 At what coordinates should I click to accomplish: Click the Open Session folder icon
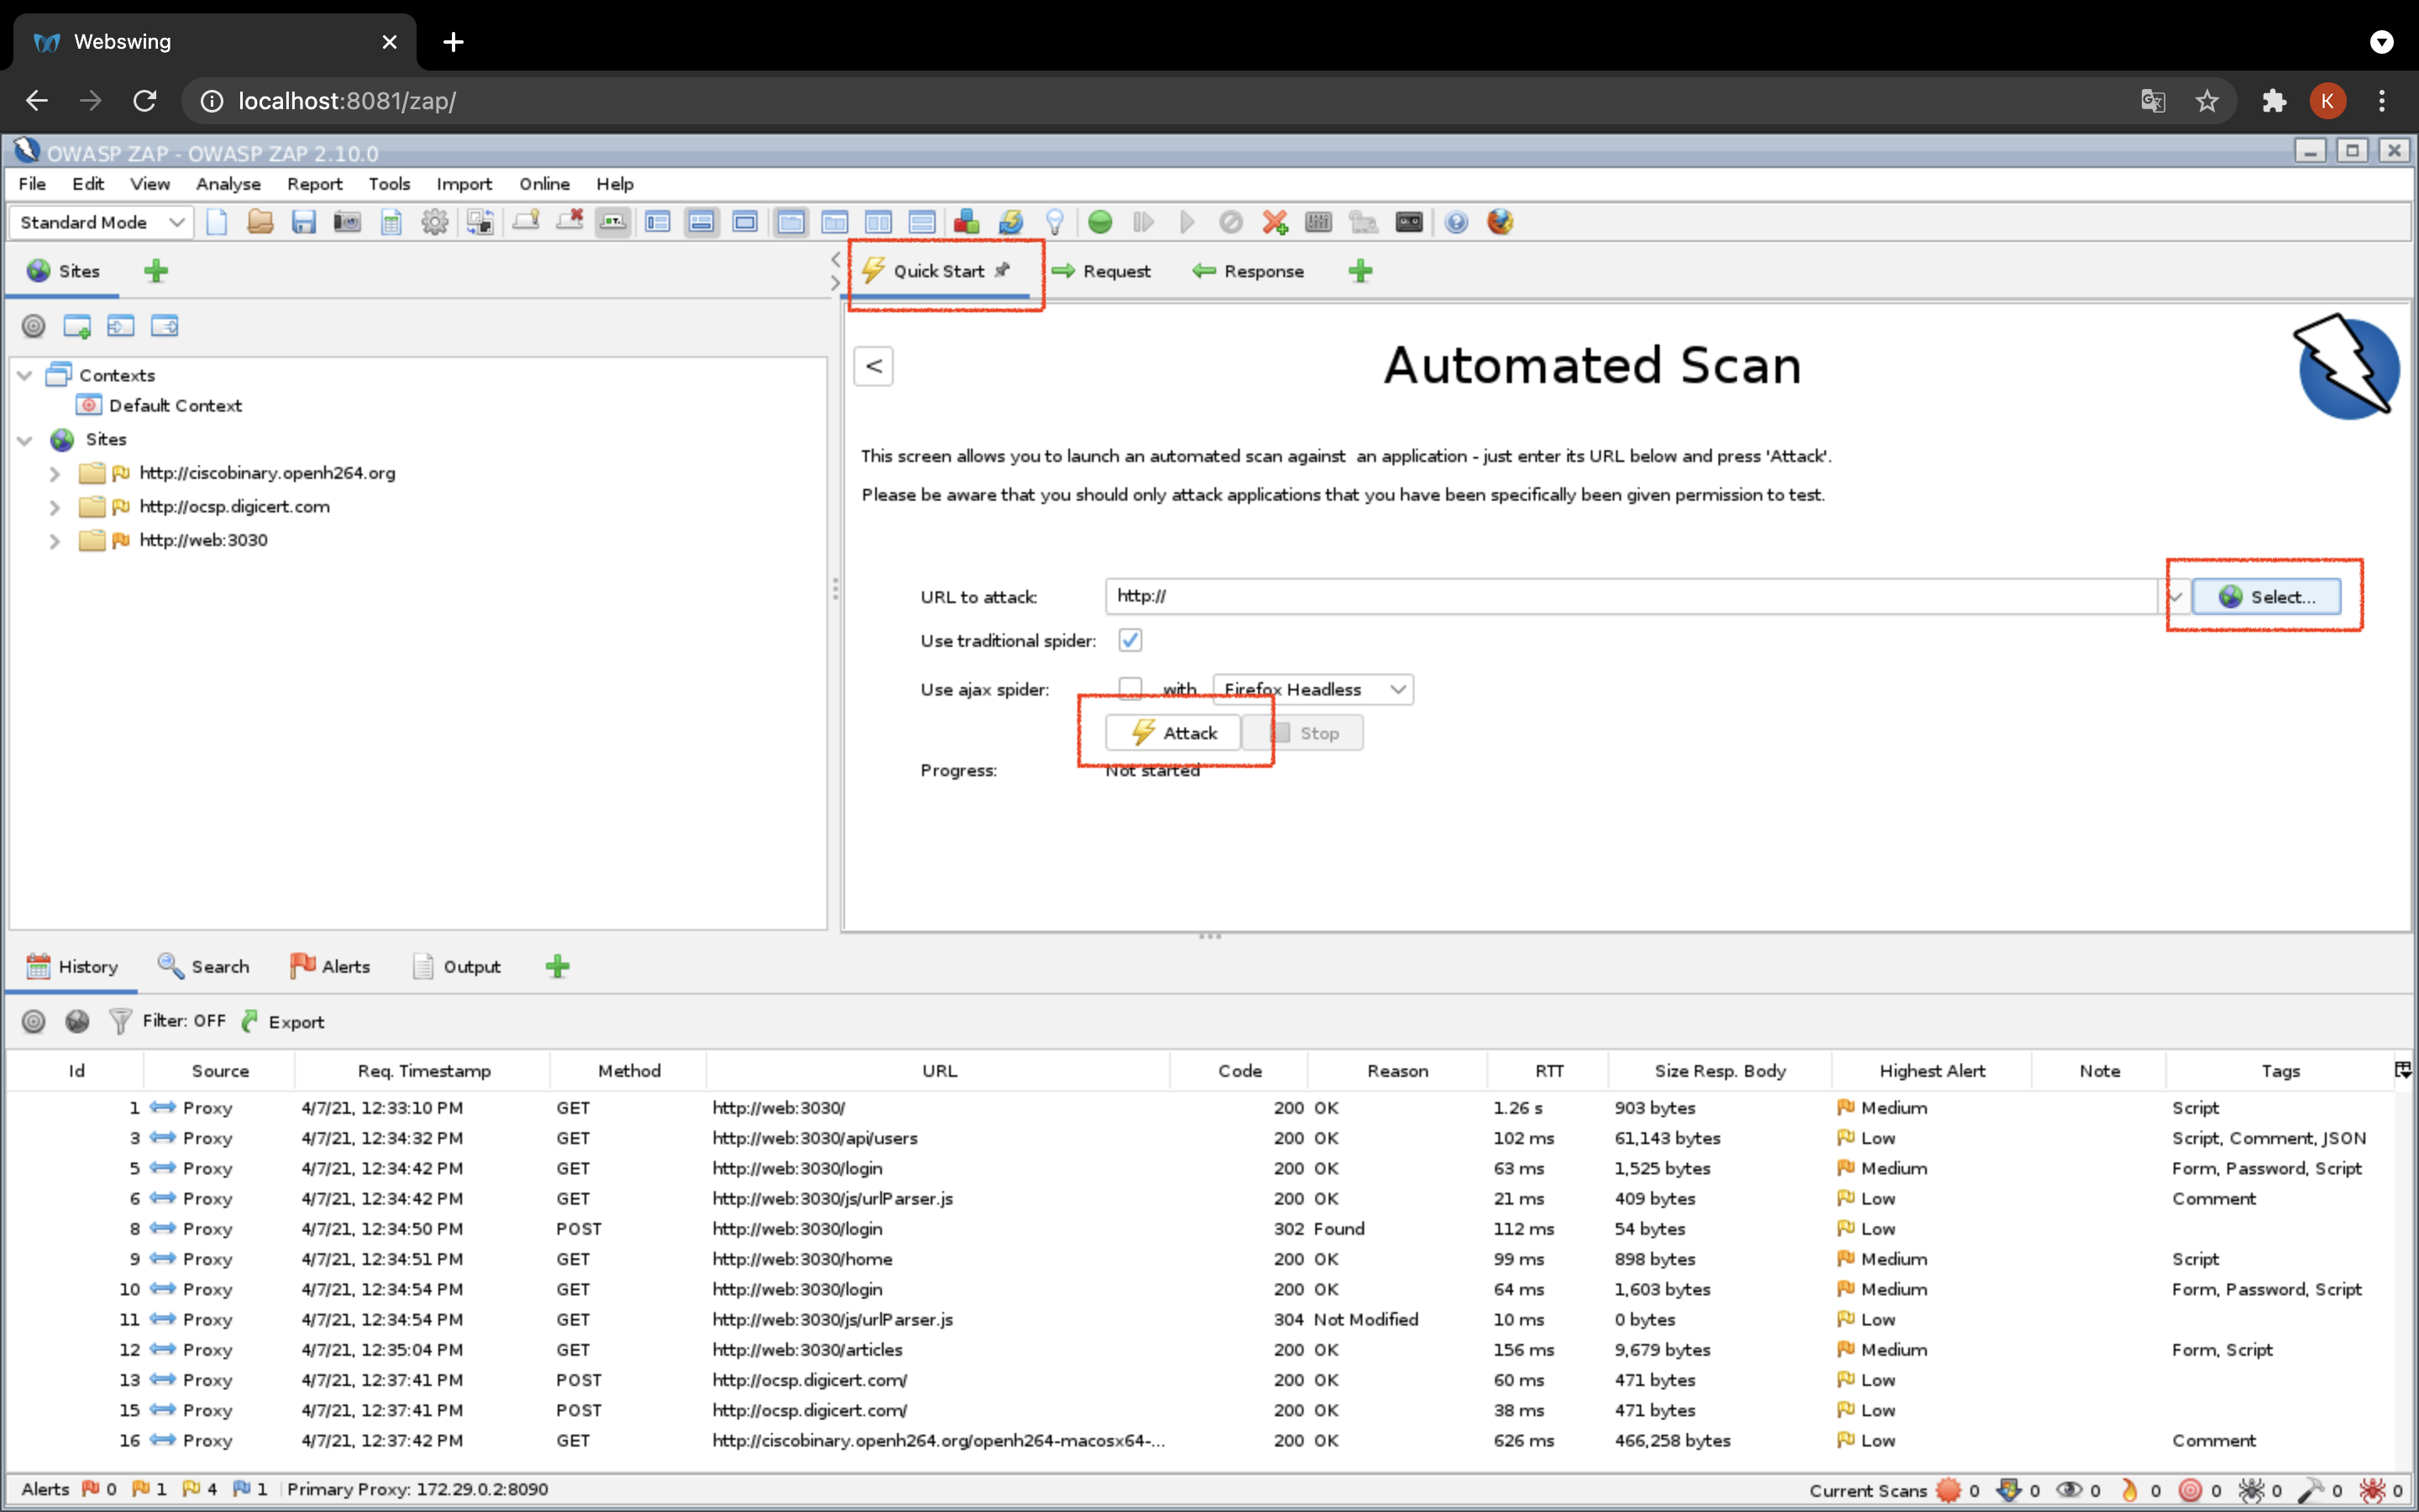pyautogui.click(x=260, y=222)
